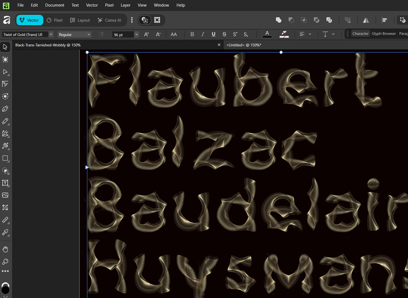Open the Vector menu

pos(92,5)
